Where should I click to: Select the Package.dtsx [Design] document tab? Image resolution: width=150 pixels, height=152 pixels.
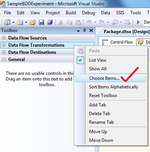pos(126,32)
